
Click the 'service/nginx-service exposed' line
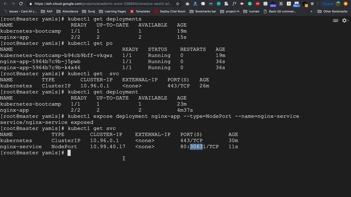[x=47, y=123]
